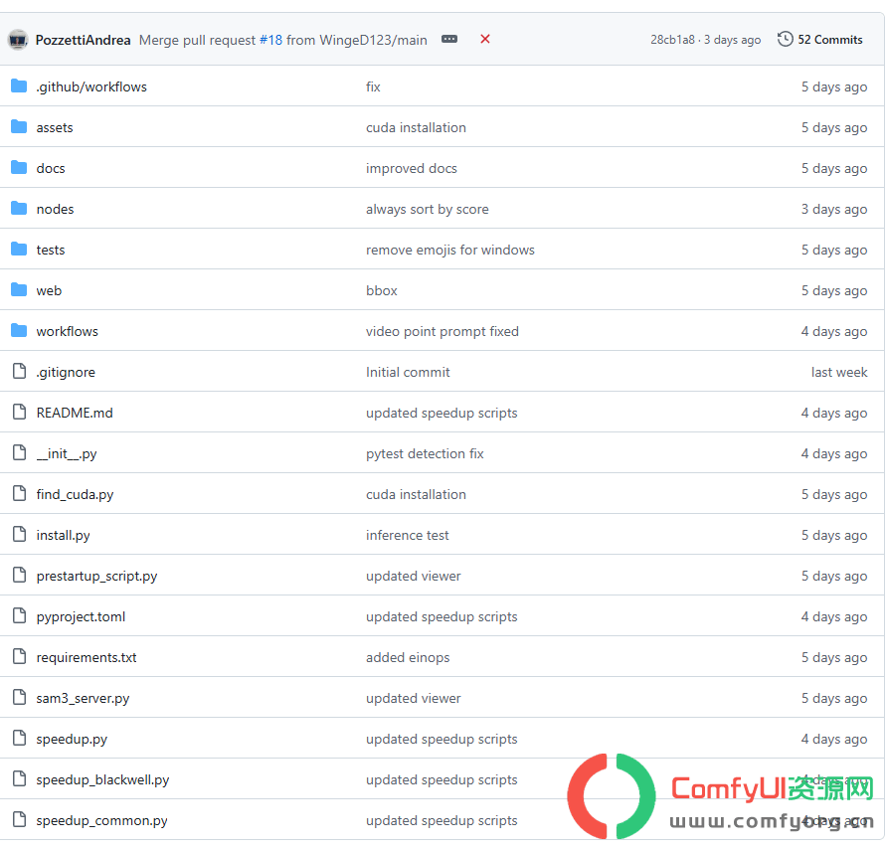Open the web folder name
Viewport: 887px width, 850px height.
click(x=49, y=290)
